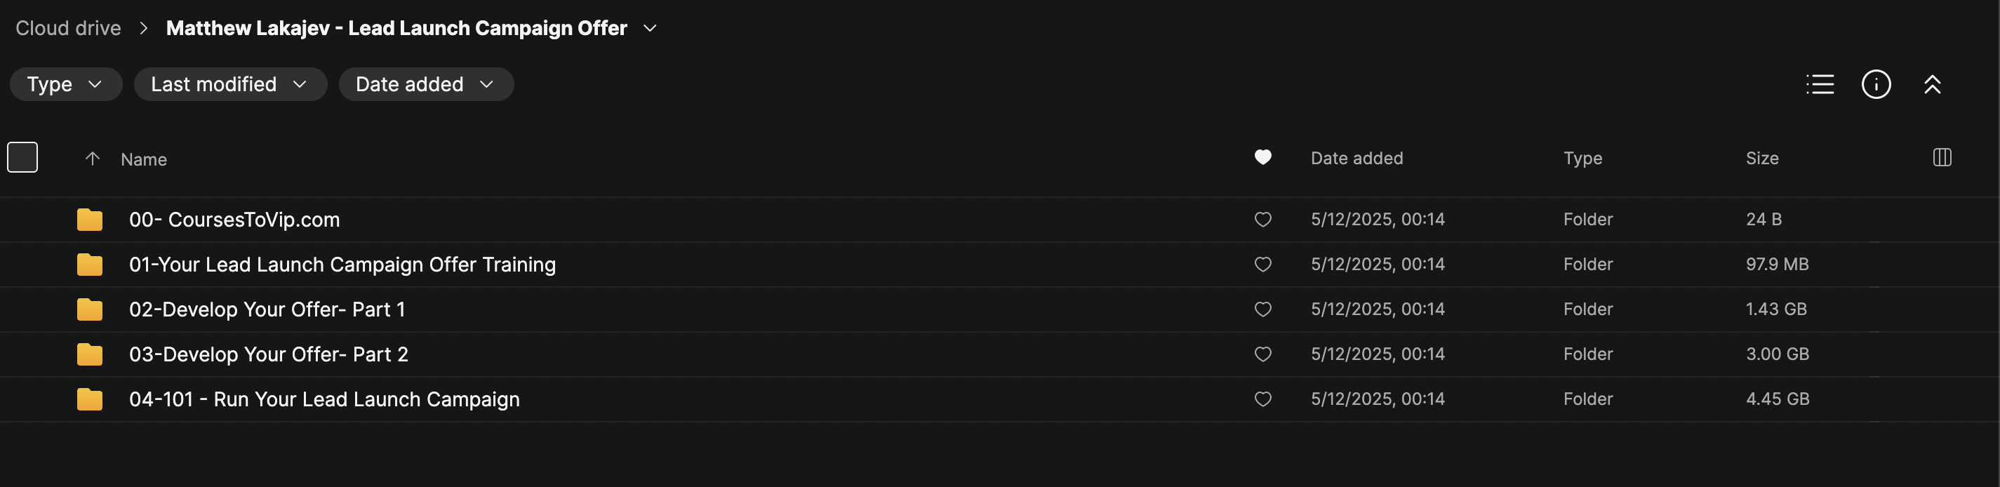The width and height of the screenshot is (2000, 487).
Task: Open the Last modified filter dropdown
Action: pyautogui.click(x=229, y=84)
